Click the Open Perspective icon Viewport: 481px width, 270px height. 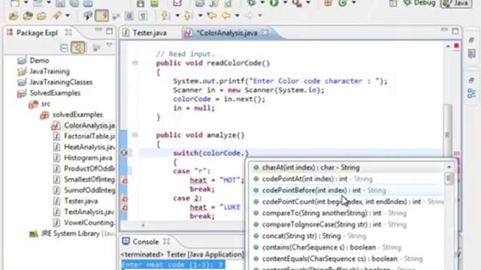tap(392, 3)
